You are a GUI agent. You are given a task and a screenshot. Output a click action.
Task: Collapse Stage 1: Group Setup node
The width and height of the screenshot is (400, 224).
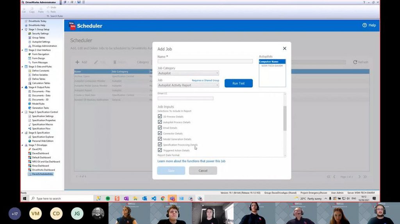tap(22, 29)
